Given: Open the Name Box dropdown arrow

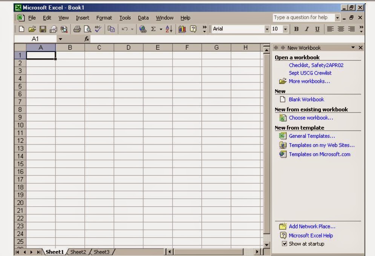Looking at the screenshot, I should [x=60, y=39].
